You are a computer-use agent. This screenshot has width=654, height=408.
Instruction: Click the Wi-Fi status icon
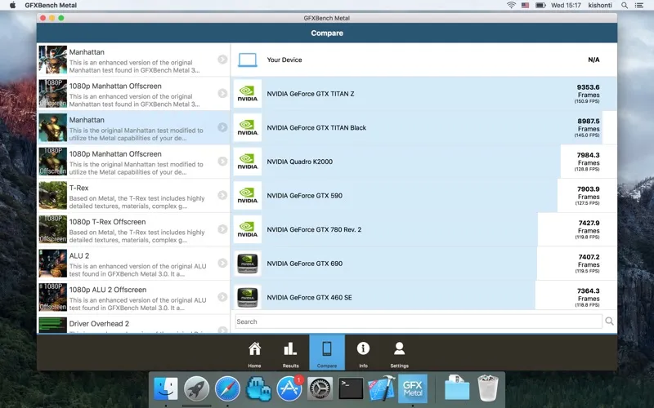(512, 5)
